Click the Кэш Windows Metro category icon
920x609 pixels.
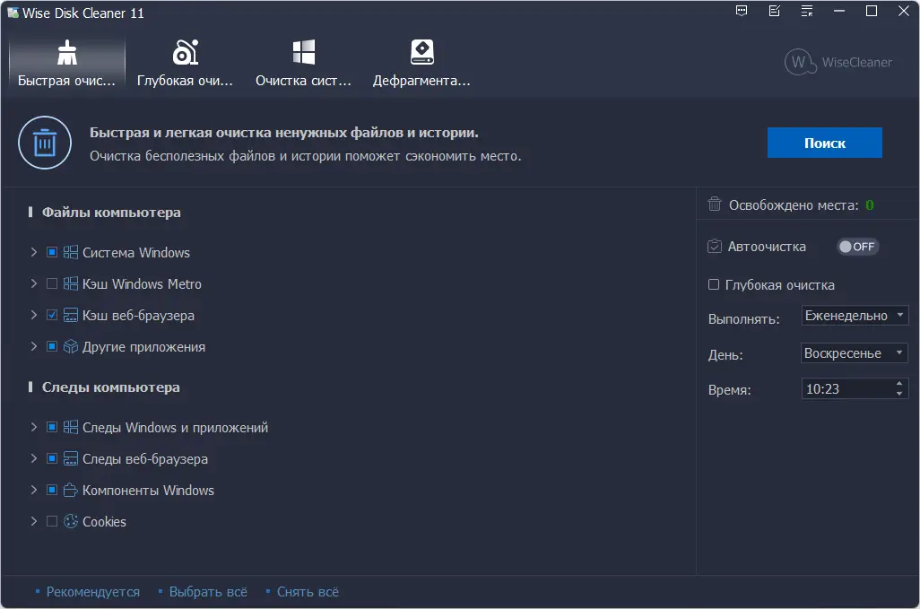click(x=71, y=284)
